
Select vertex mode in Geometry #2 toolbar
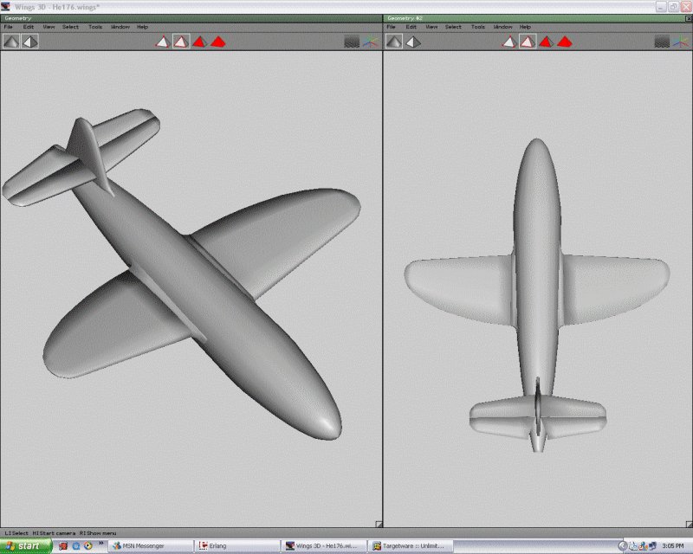(x=508, y=41)
